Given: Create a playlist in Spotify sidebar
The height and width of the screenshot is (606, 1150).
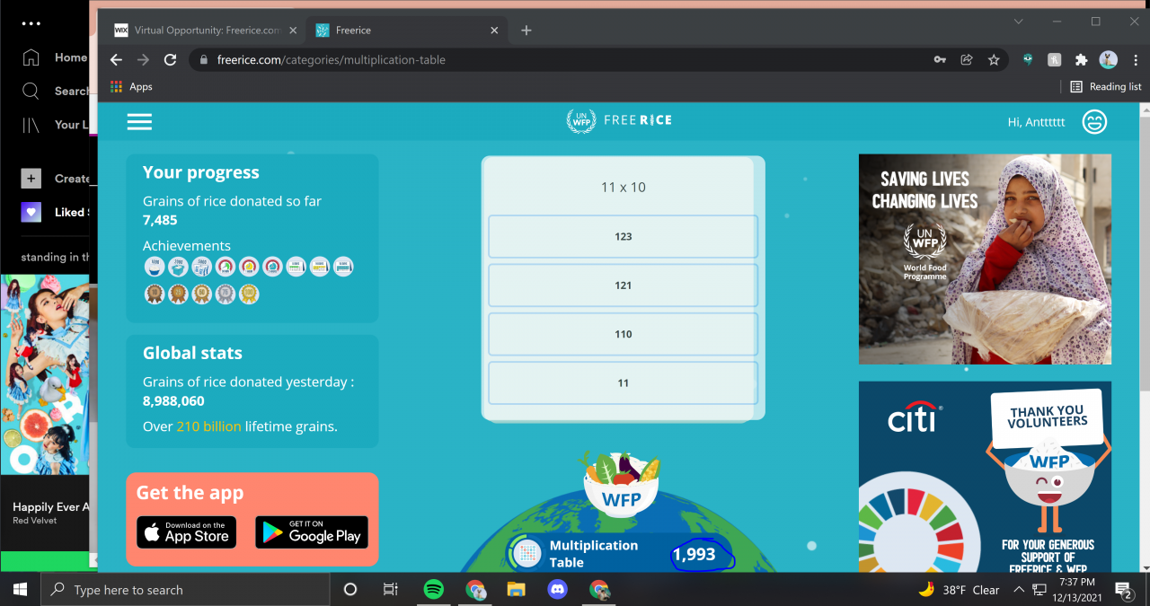Looking at the screenshot, I should 55,179.
